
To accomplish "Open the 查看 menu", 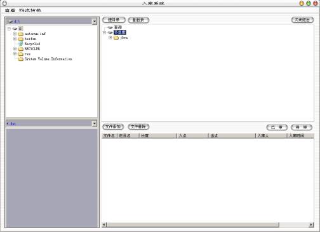I will (x=10, y=10).
